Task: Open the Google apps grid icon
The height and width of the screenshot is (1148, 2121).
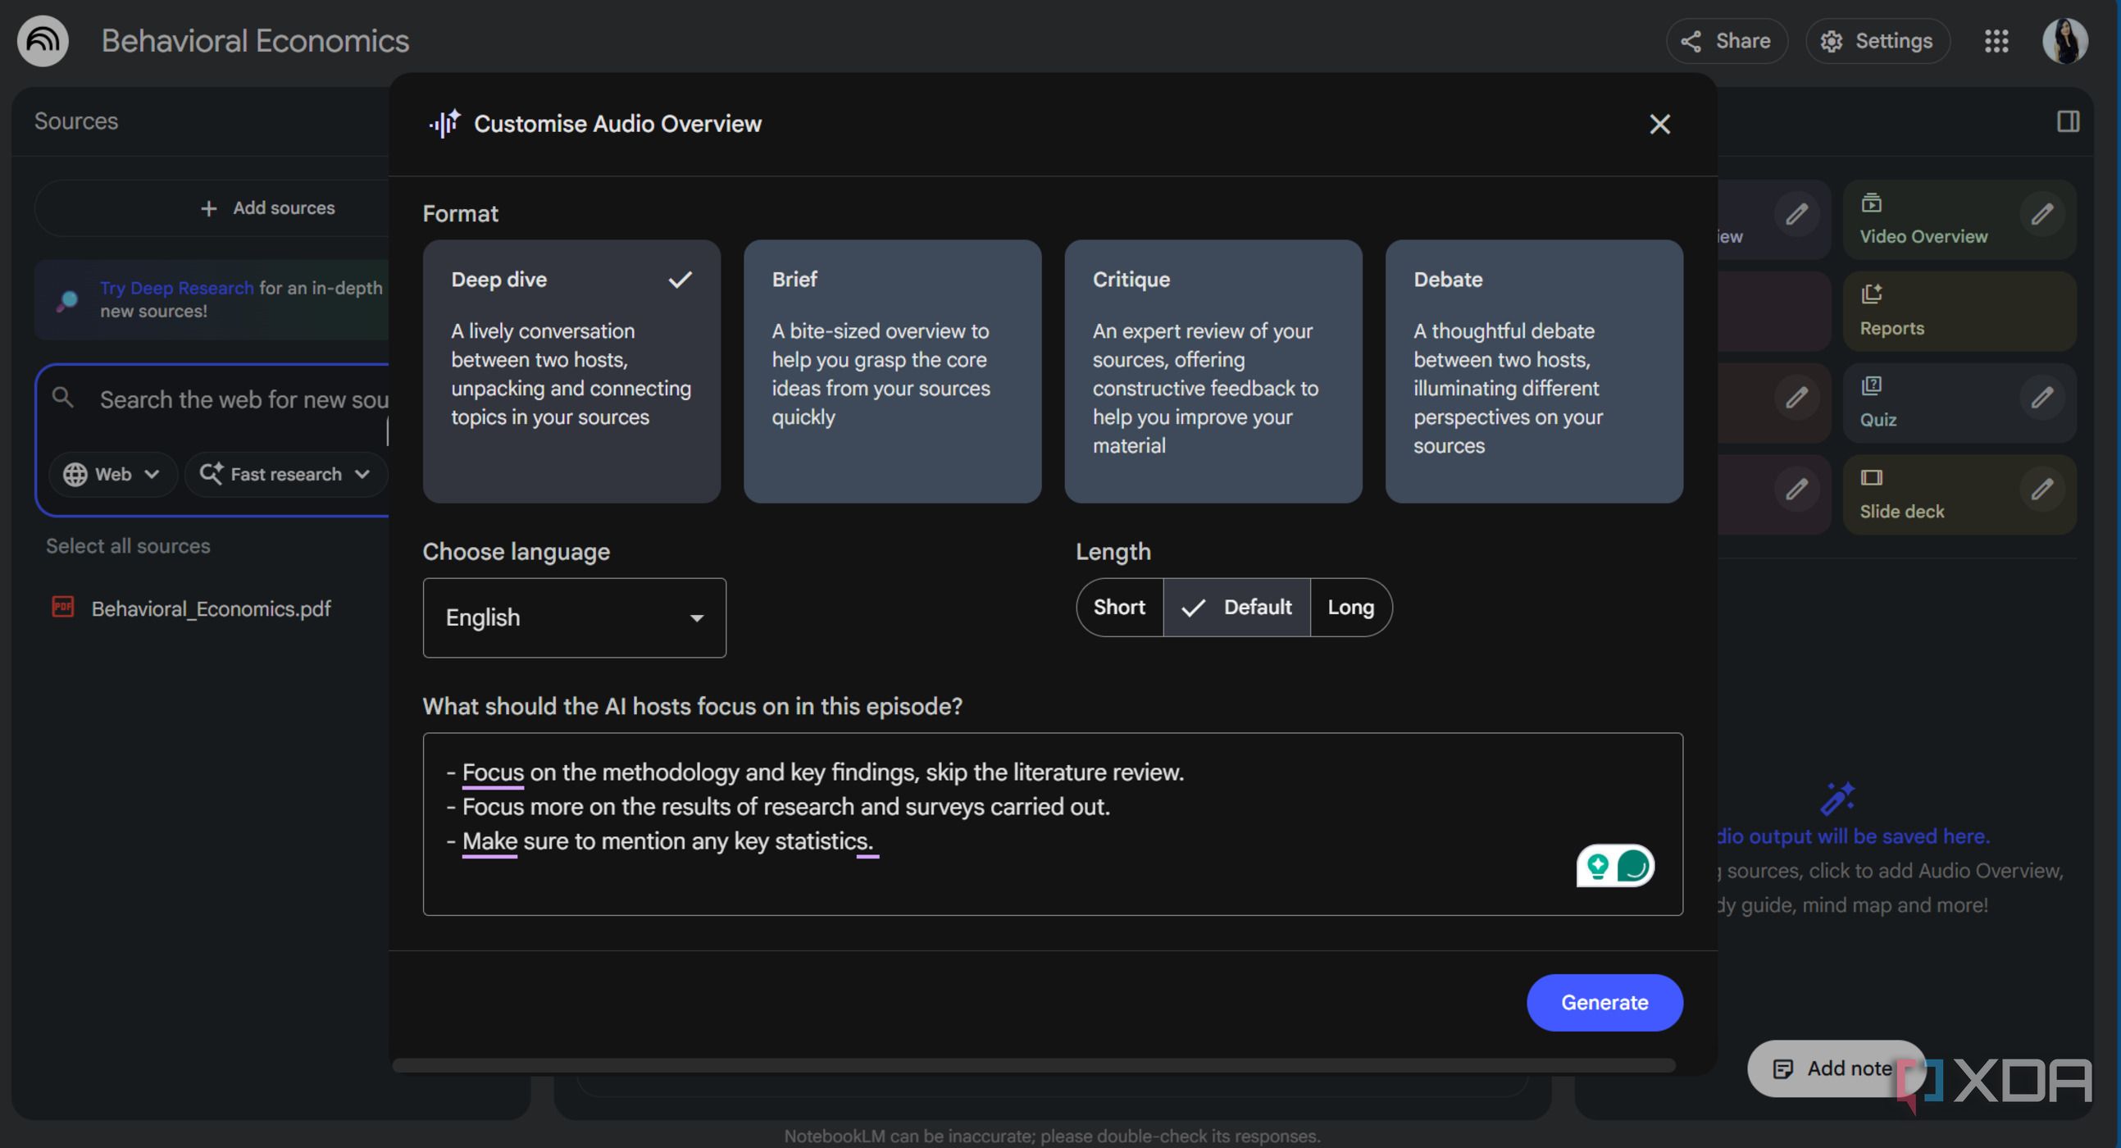Action: pos(1996,40)
